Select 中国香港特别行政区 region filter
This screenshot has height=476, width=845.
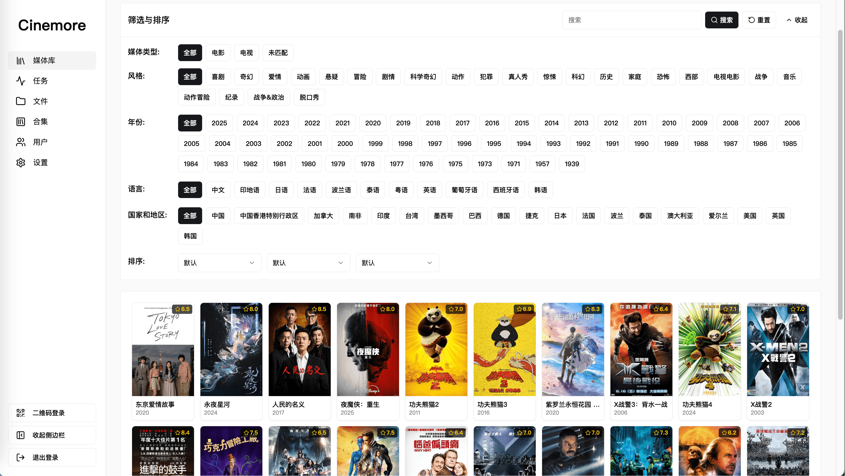point(269,216)
